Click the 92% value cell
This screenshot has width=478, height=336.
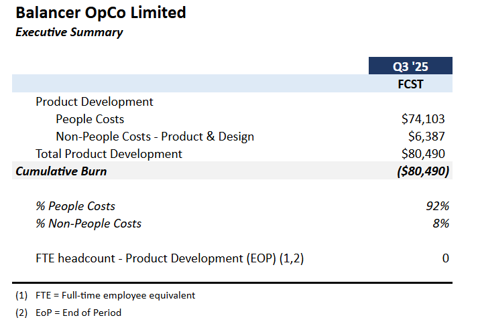click(x=438, y=206)
